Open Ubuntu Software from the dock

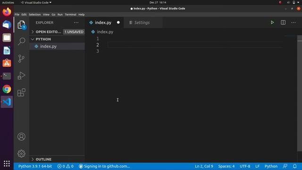[7, 63]
